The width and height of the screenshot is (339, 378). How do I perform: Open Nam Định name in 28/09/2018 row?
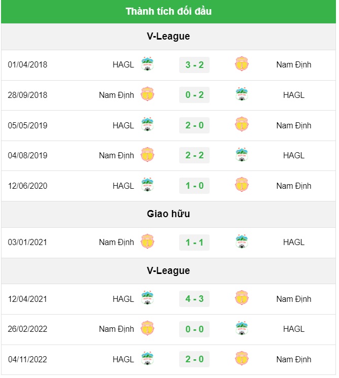116,95
